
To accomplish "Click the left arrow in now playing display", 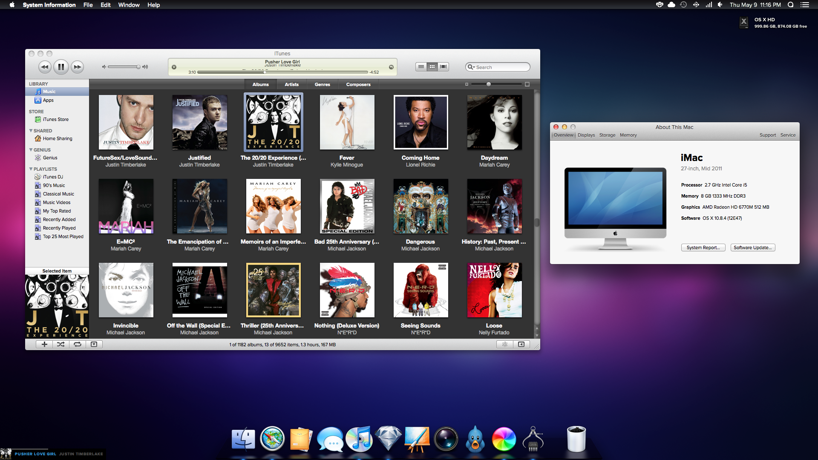I will (x=174, y=67).
